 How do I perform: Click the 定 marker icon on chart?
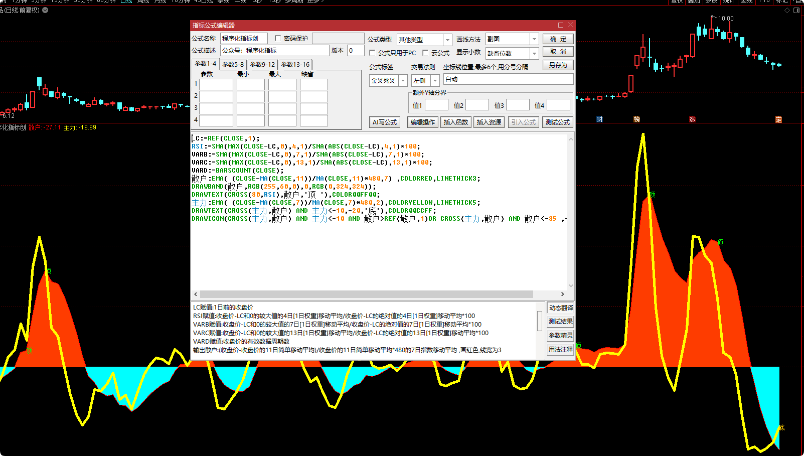[778, 119]
